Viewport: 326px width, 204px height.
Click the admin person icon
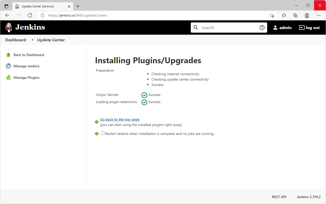(x=275, y=28)
